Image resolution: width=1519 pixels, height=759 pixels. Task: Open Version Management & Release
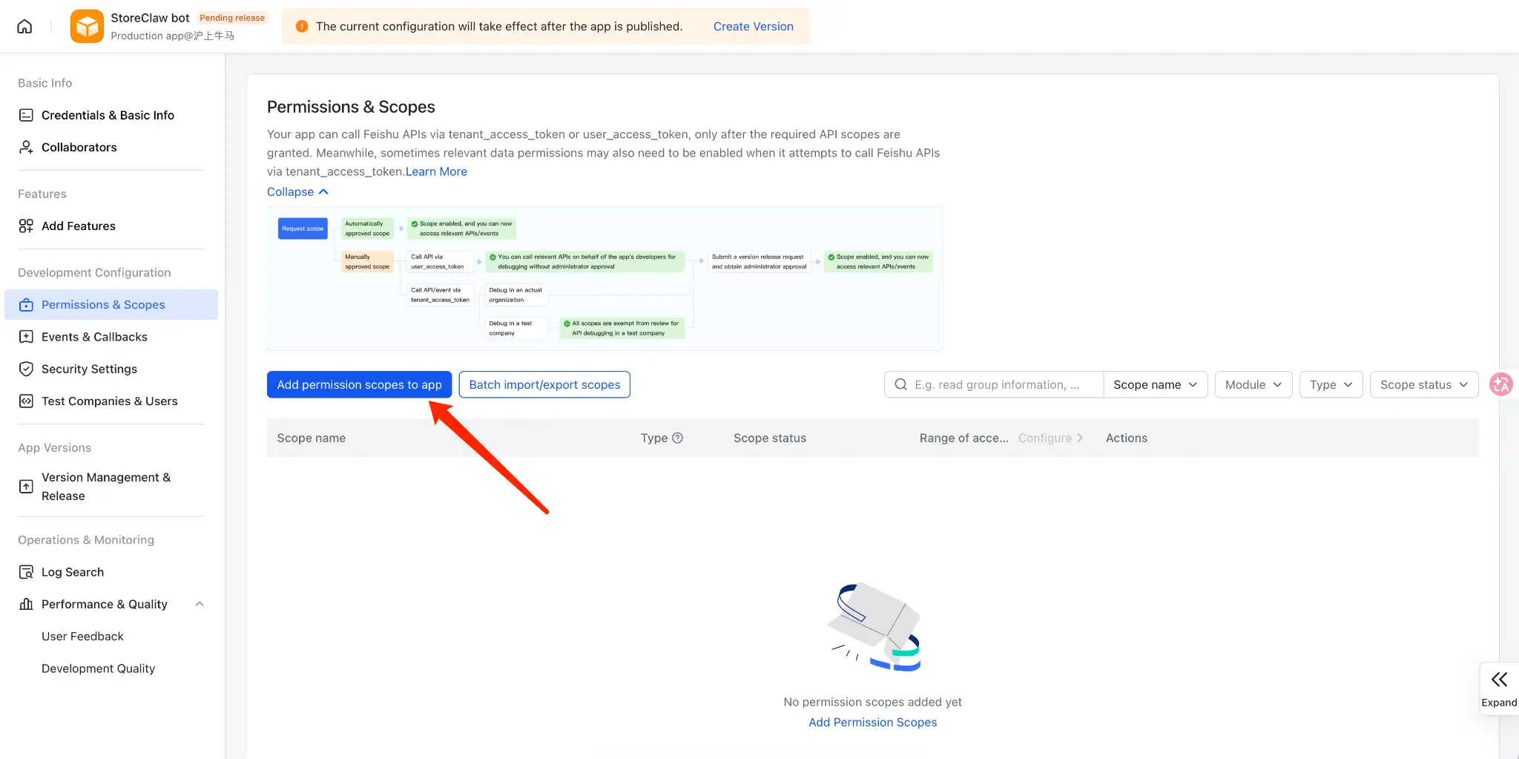[111, 487]
